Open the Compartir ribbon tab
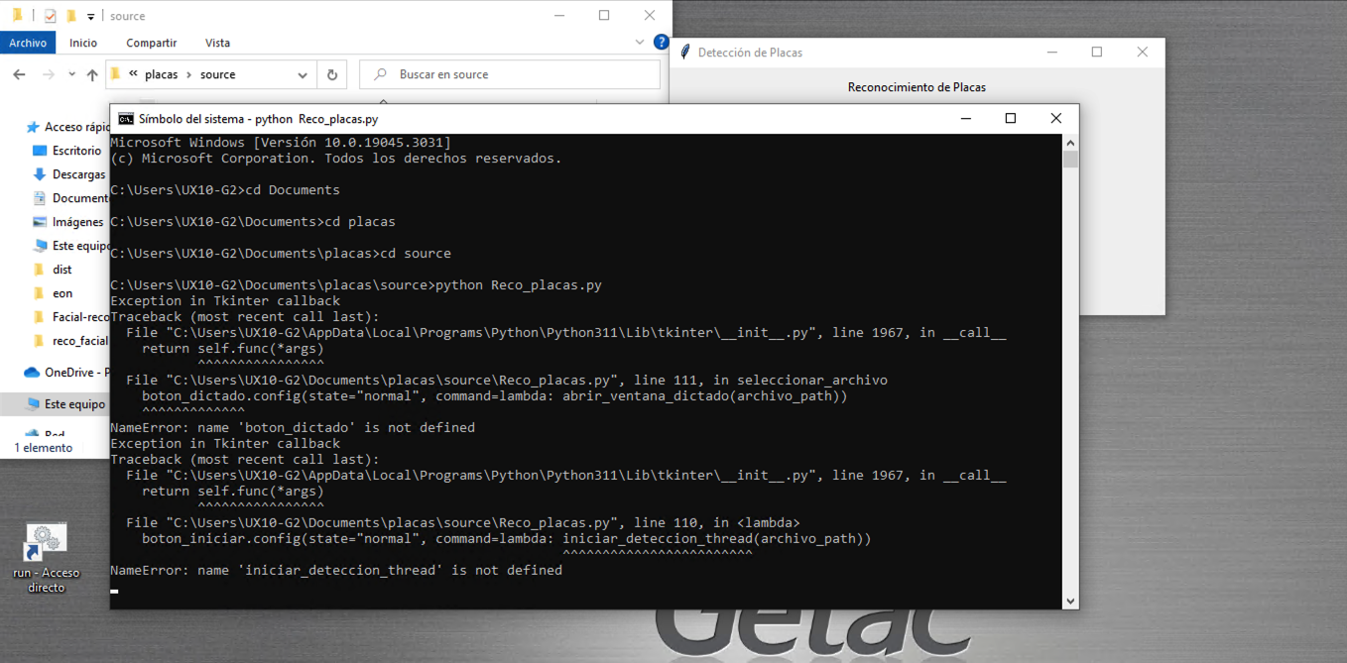The image size is (1347, 663). tap(151, 43)
